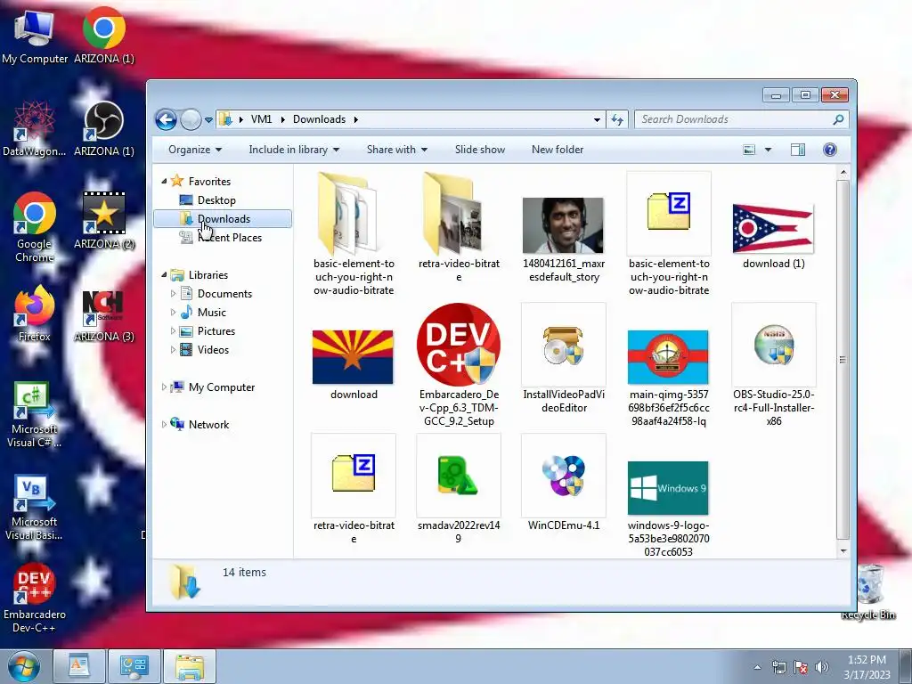This screenshot has height=684, width=912.
Task: Click Slide show in the toolbar
Action: (480, 150)
